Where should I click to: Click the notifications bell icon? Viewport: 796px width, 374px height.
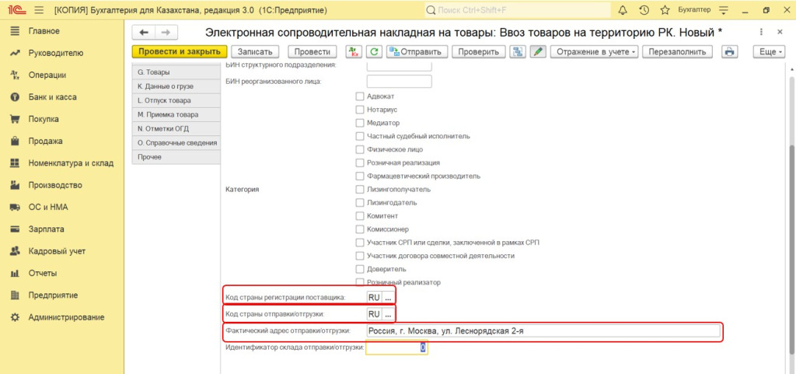tap(623, 10)
